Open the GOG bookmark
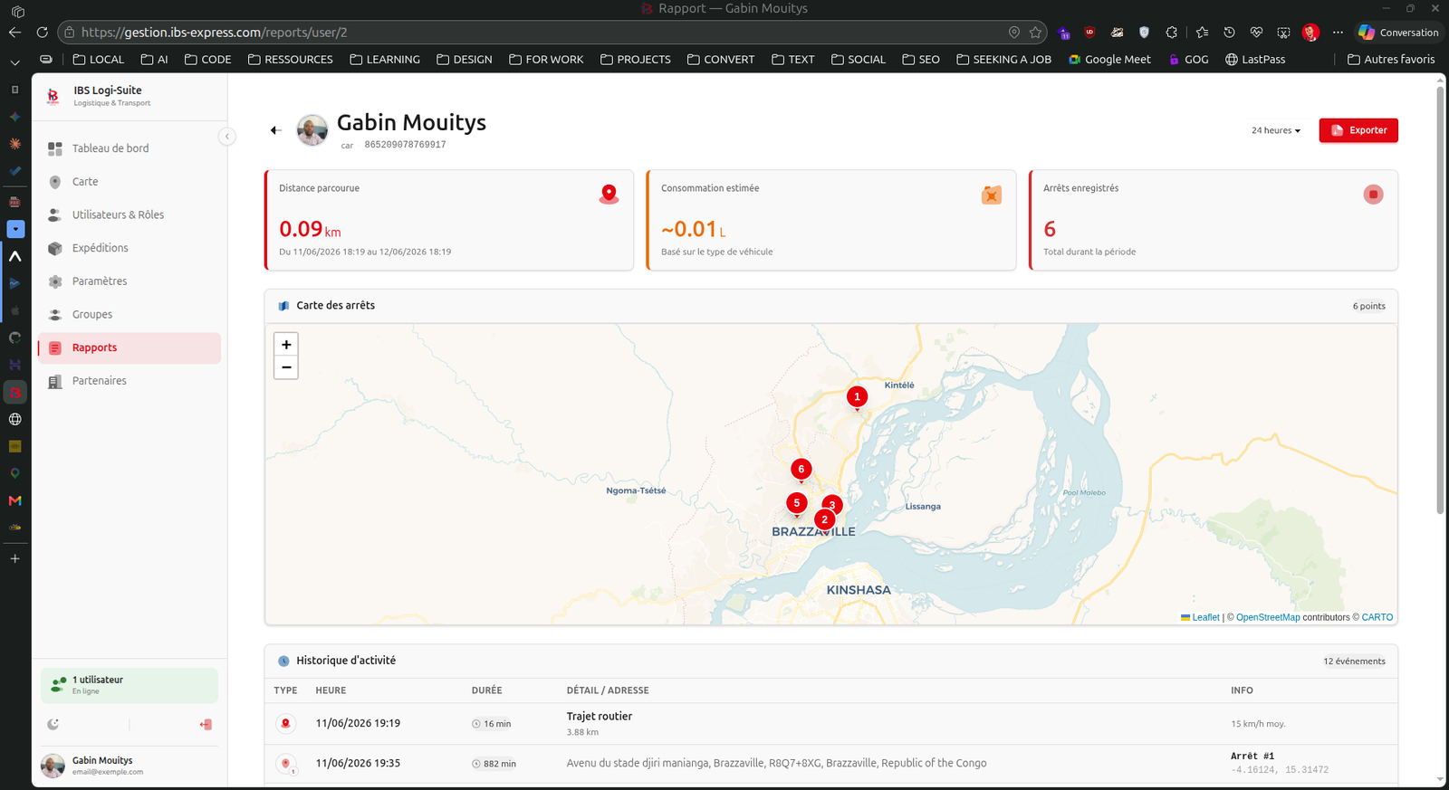Viewport: 1449px width, 790px height. click(x=1189, y=60)
